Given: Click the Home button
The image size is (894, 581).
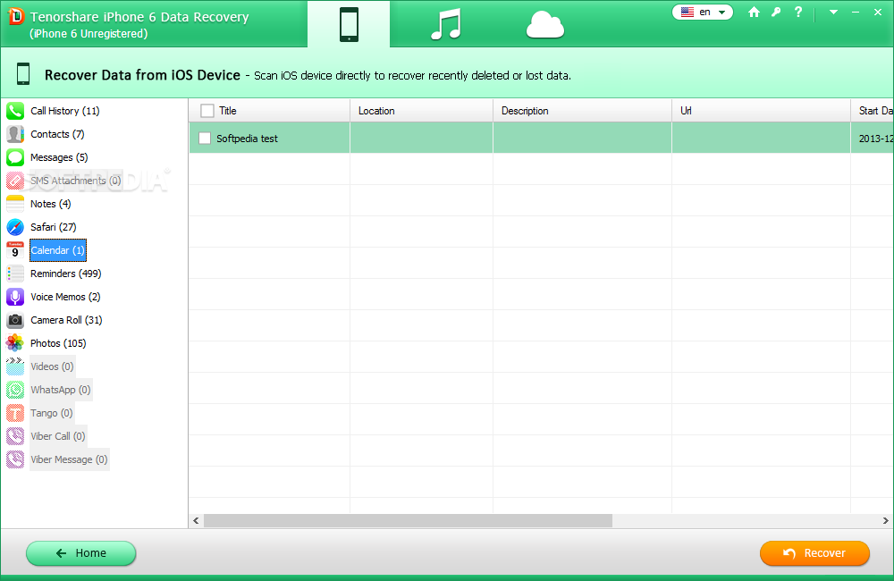Looking at the screenshot, I should (81, 553).
